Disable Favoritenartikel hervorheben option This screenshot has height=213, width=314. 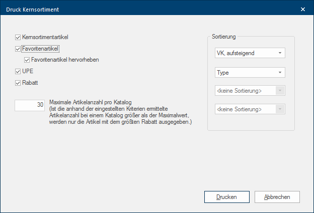click(27, 60)
